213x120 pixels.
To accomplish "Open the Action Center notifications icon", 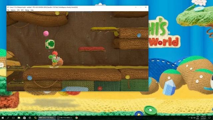I will (x=209, y=118).
